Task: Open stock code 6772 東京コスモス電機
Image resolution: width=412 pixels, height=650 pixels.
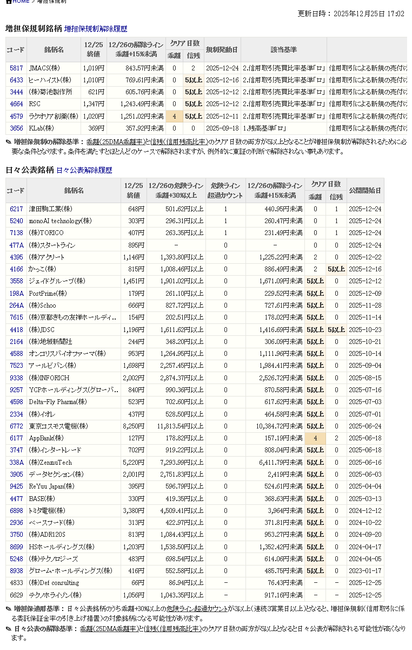Action: coord(16,426)
